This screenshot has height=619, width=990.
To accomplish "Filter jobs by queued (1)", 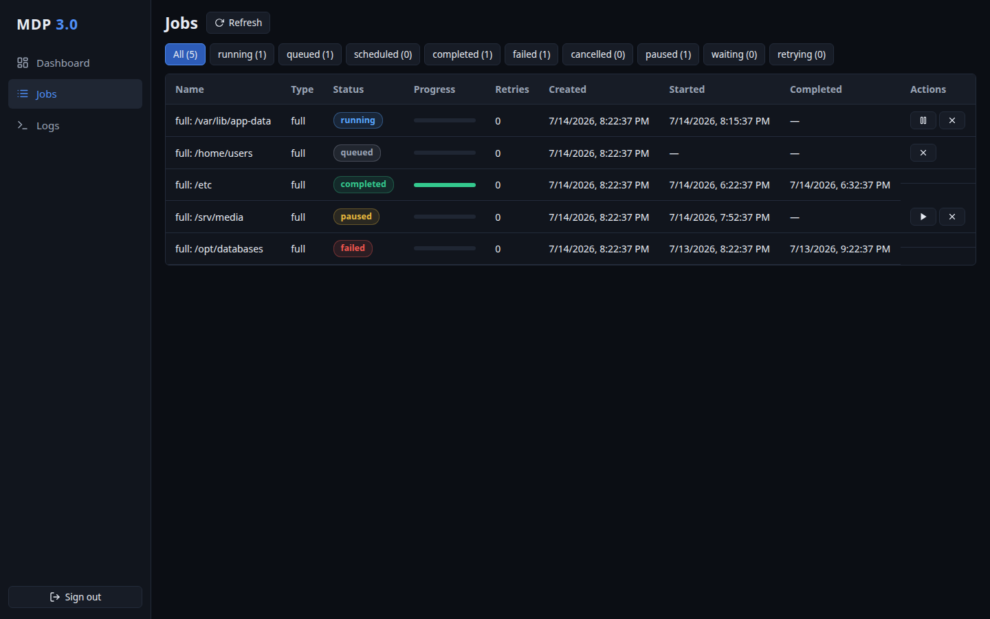I will tap(310, 54).
